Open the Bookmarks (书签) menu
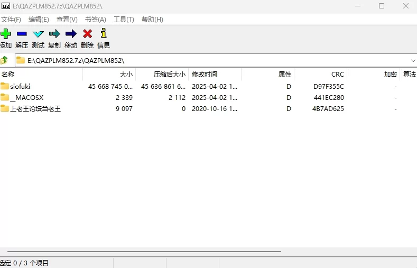 click(x=95, y=20)
